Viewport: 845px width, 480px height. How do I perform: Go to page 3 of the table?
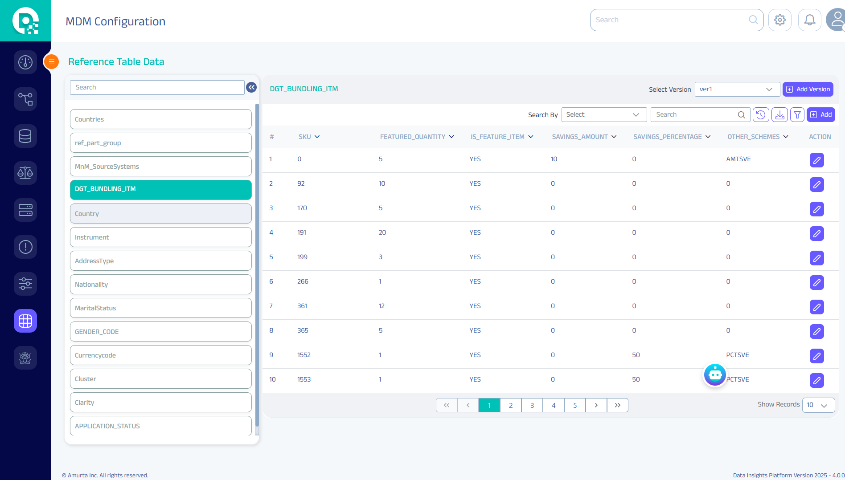point(532,405)
